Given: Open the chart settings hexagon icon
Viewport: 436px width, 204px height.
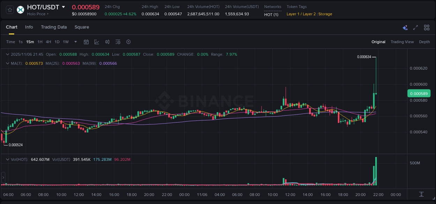Looking at the screenshot, I should [x=128, y=42].
